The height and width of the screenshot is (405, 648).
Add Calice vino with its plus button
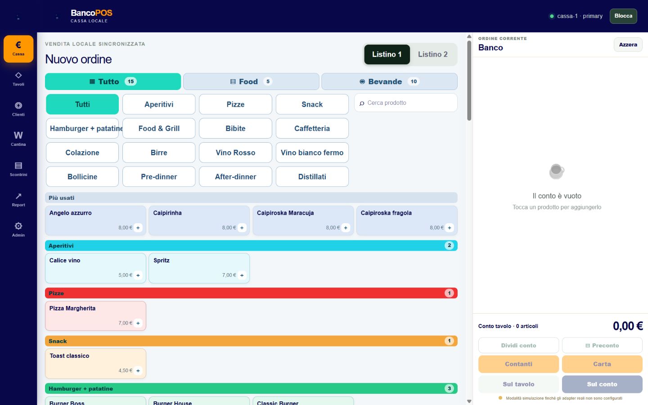coord(138,275)
